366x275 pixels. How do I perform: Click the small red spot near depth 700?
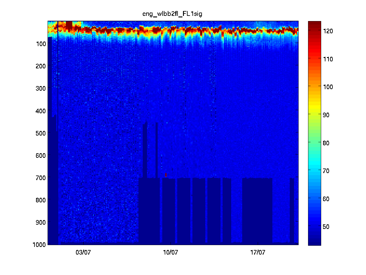point(166,175)
